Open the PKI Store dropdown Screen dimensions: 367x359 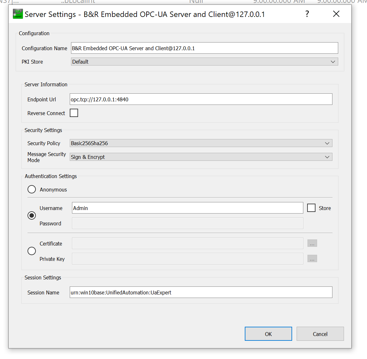tap(204, 62)
